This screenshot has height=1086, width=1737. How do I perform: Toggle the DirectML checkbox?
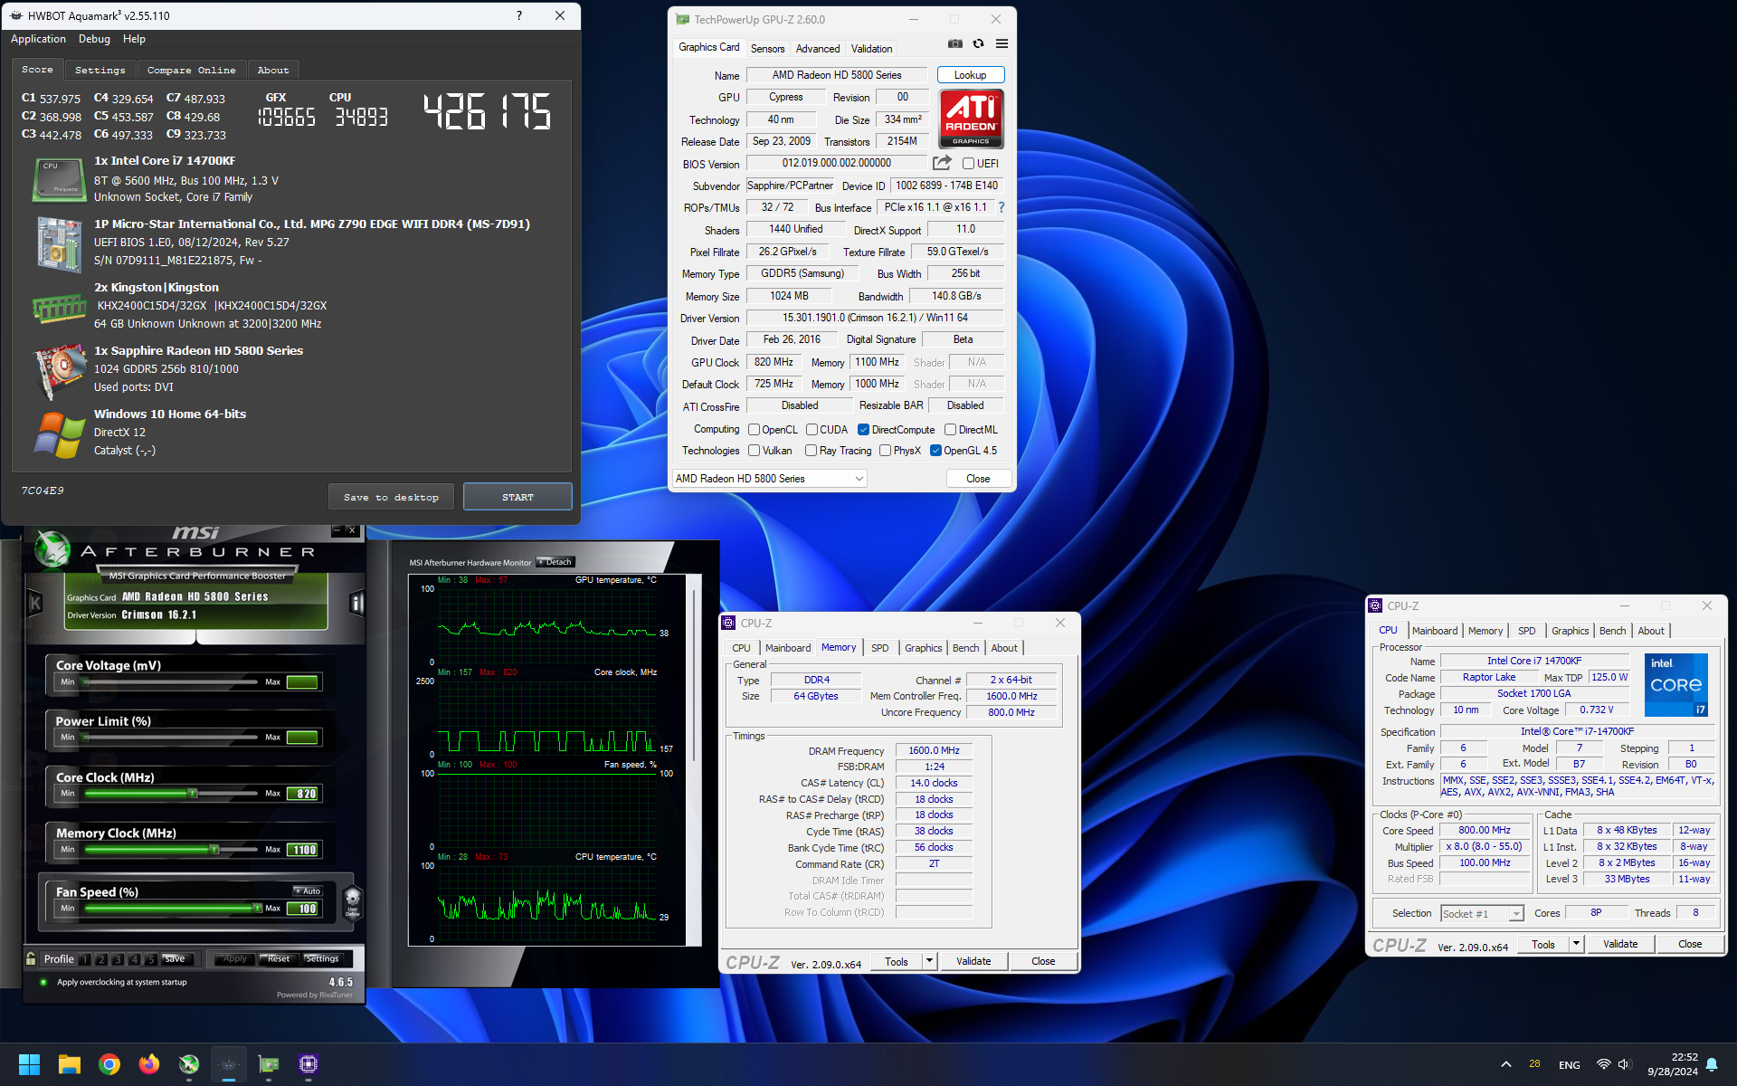click(x=950, y=430)
